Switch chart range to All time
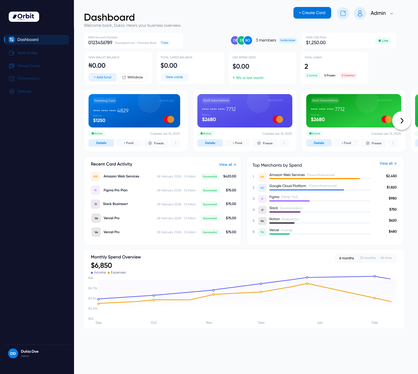The height and width of the screenshot is (374, 418). click(386, 258)
